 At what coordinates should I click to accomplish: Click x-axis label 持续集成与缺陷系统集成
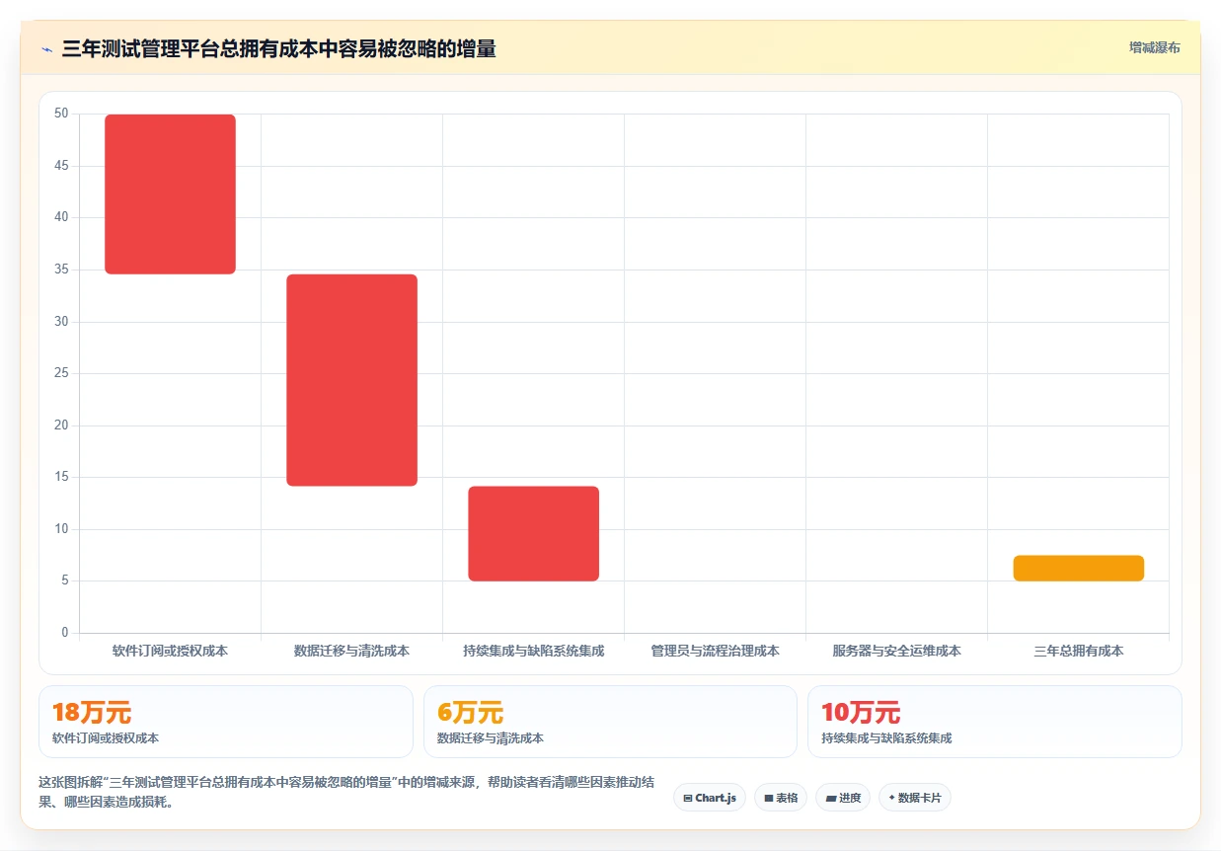pyautogui.click(x=533, y=652)
